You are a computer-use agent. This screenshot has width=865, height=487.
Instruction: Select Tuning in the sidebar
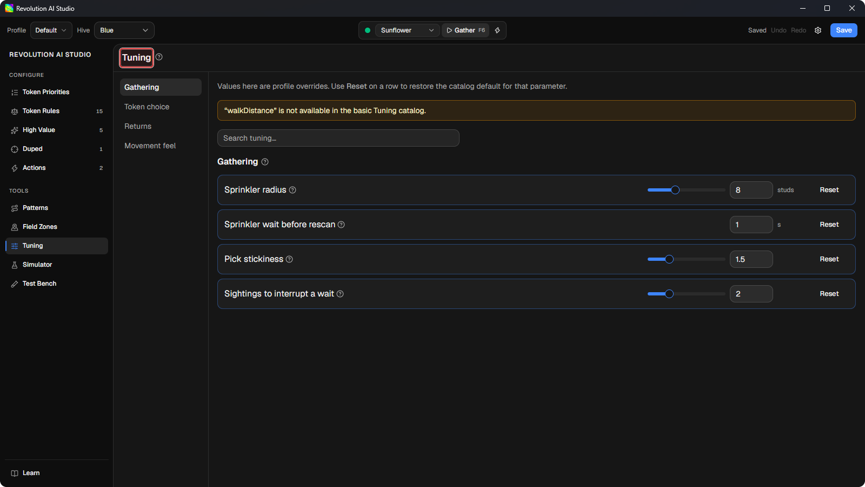point(57,246)
